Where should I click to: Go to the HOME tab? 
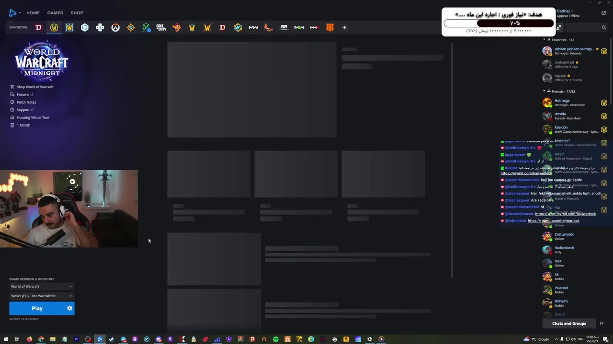point(33,13)
